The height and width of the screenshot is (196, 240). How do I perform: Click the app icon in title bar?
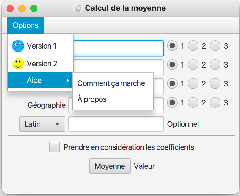pyautogui.click(x=78, y=8)
